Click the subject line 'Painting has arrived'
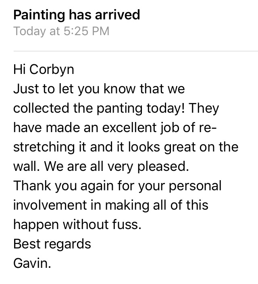 point(77,15)
